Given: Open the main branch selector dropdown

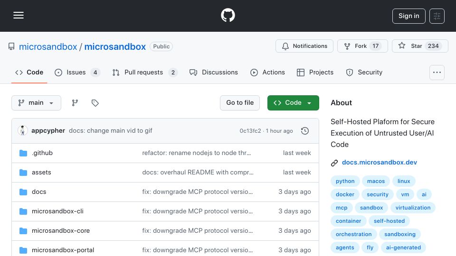Looking at the screenshot, I should 37,103.
